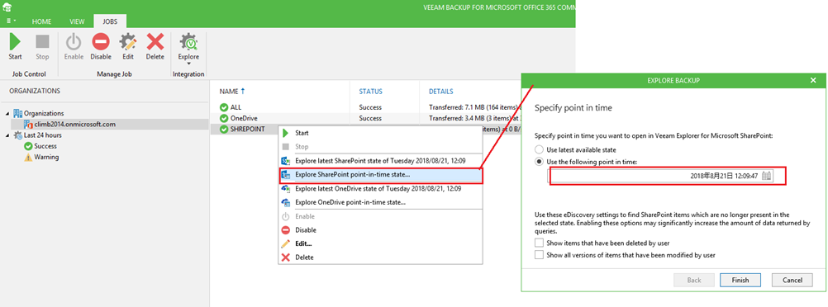Choose Explore latest SharePoint state entry
Viewport: 828px width, 307px height.
[381, 160]
